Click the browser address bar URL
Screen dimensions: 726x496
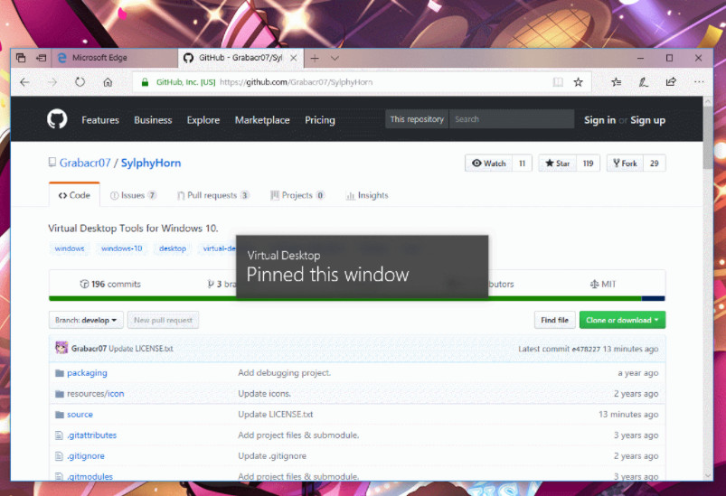click(x=297, y=82)
